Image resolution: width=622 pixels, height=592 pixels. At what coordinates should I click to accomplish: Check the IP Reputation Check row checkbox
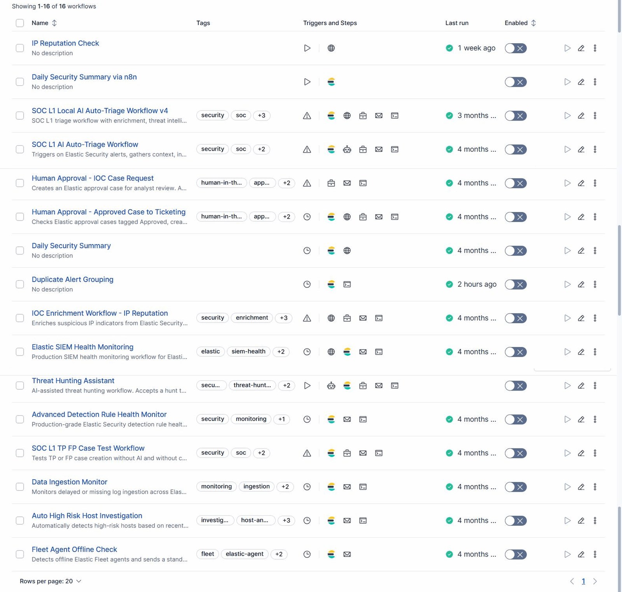click(20, 48)
